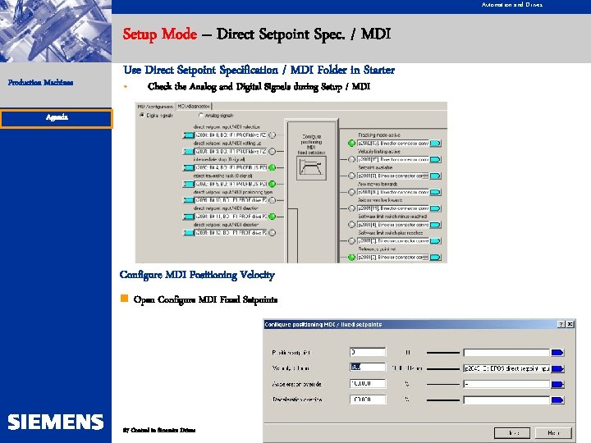
Task: Click connector icon for MDI positioning type
Action: point(188,200)
